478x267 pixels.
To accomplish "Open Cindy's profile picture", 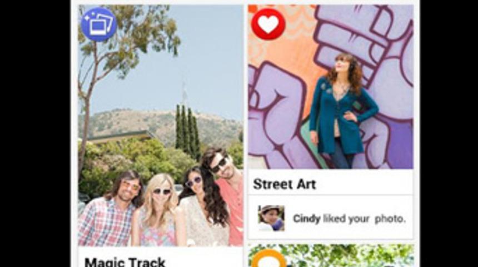I will [x=271, y=218].
